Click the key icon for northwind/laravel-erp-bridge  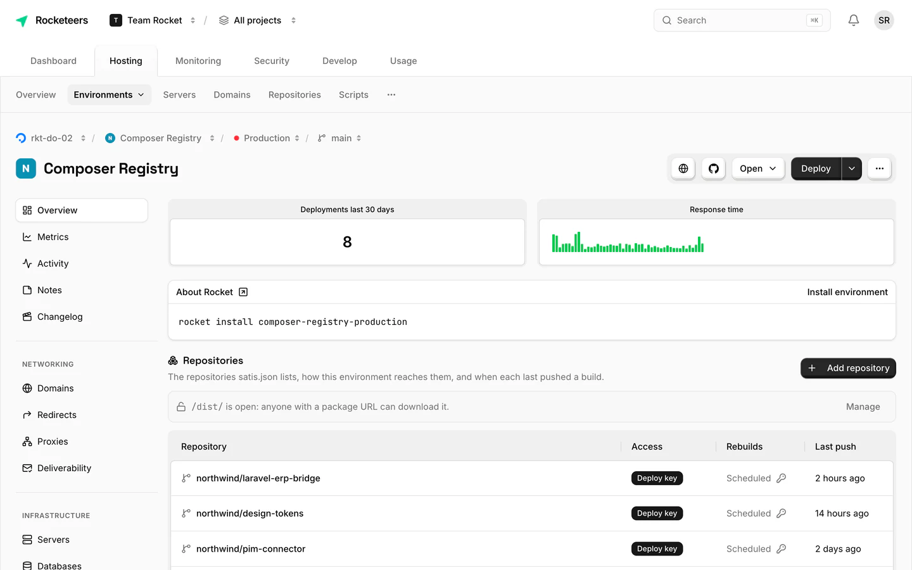(x=782, y=478)
